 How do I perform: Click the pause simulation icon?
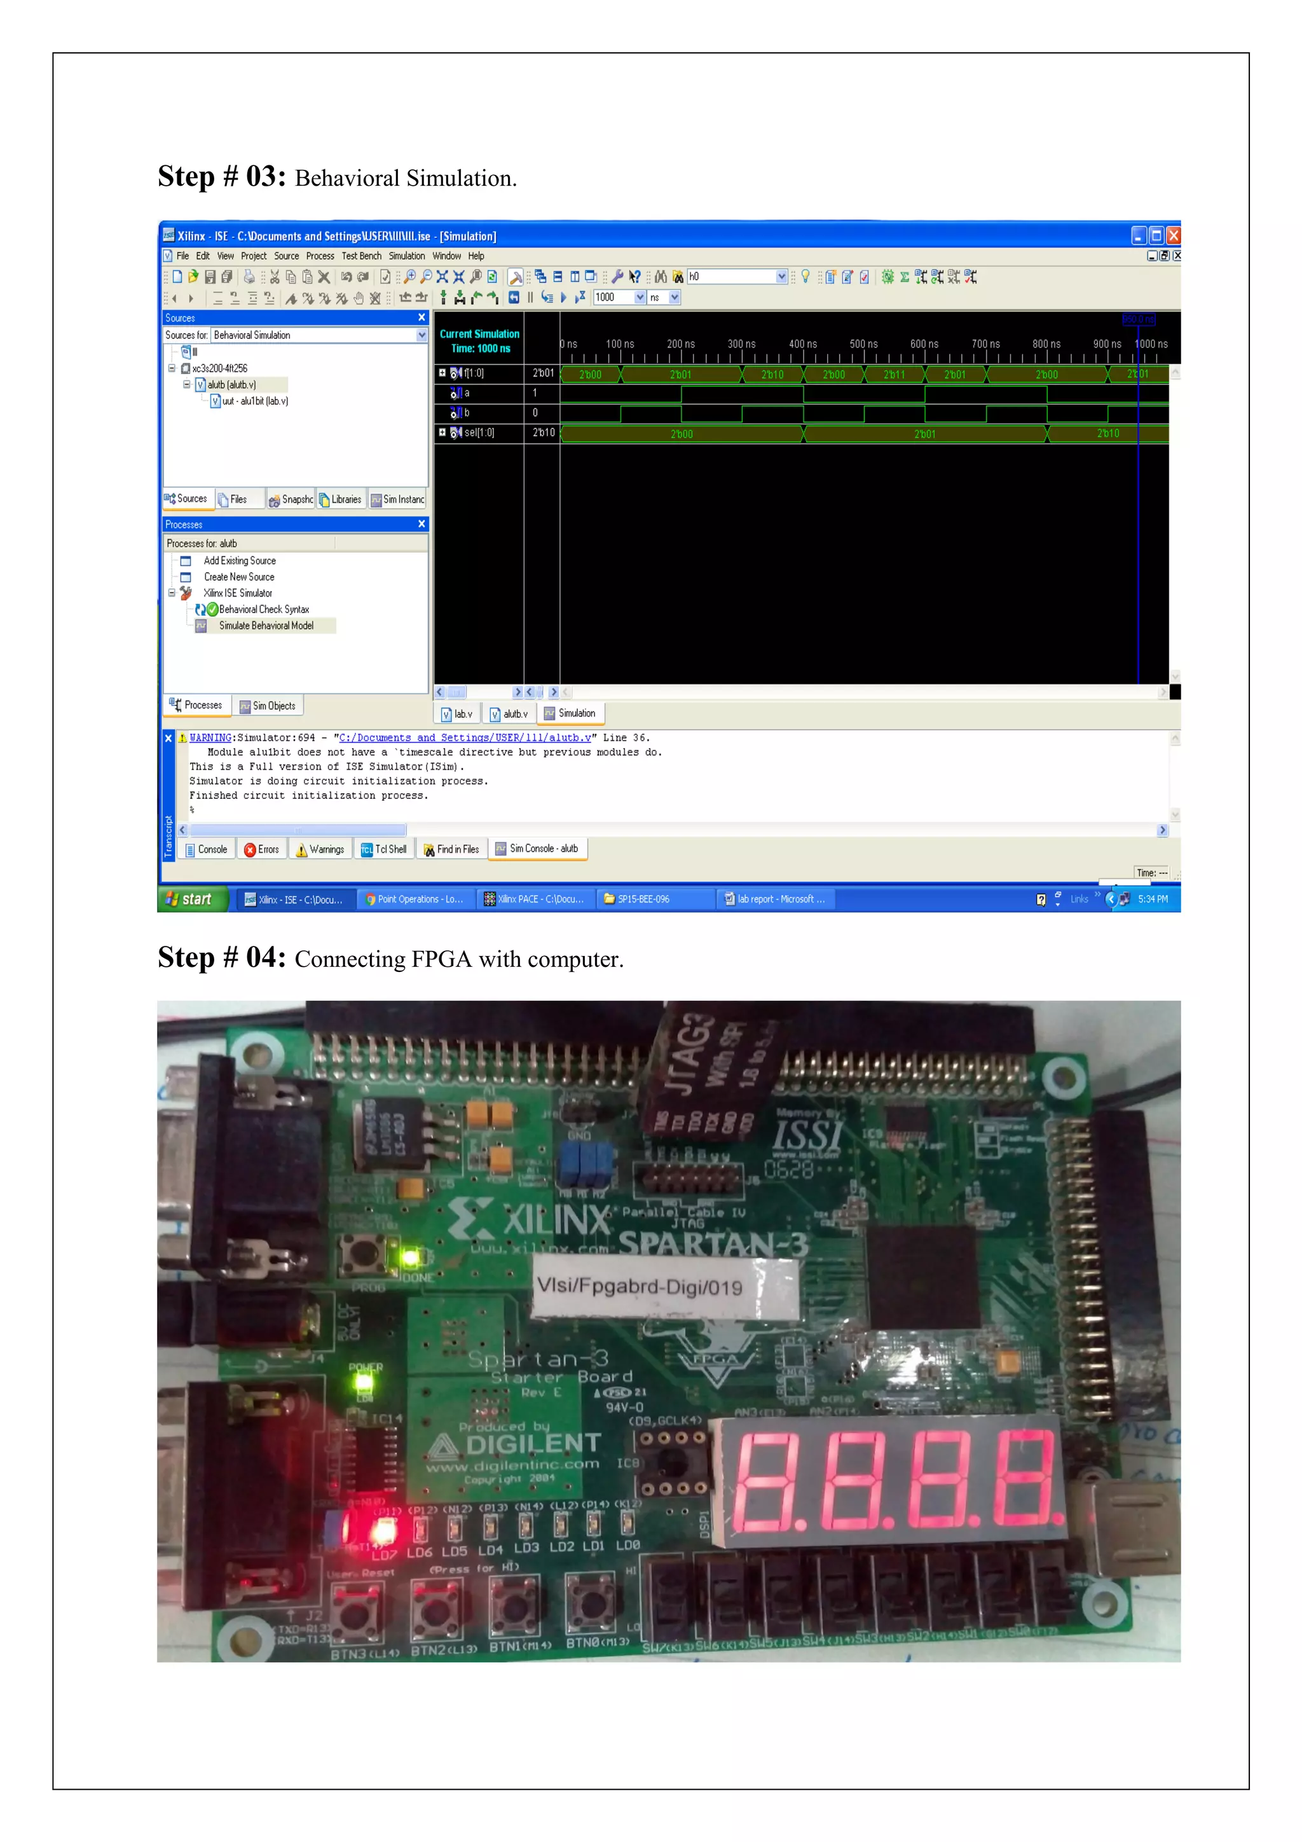tap(530, 298)
